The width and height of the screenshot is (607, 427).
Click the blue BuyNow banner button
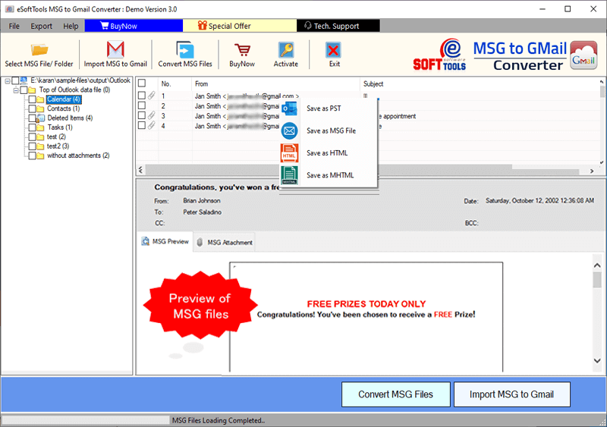pyautogui.click(x=134, y=26)
